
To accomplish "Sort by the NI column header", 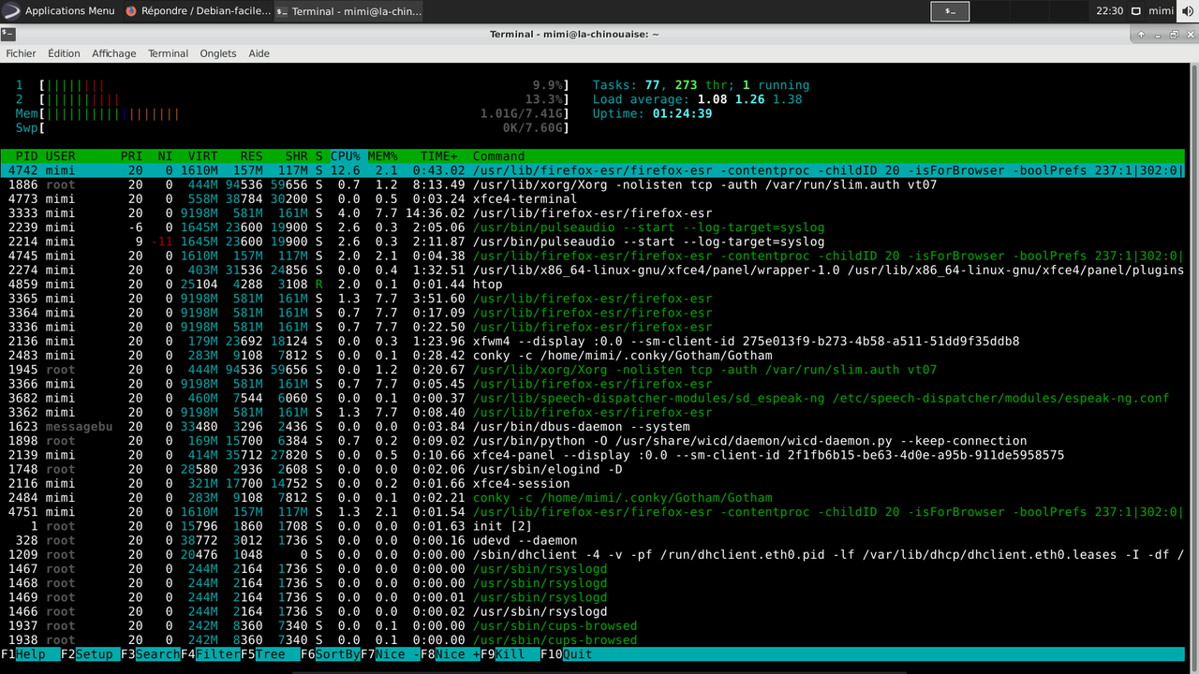I will coord(165,156).
